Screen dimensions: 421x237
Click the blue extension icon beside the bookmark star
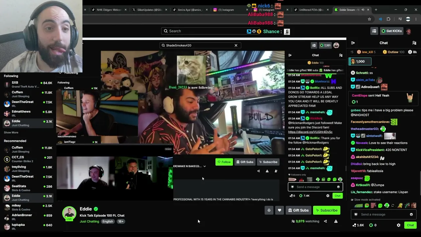click(x=380, y=19)
